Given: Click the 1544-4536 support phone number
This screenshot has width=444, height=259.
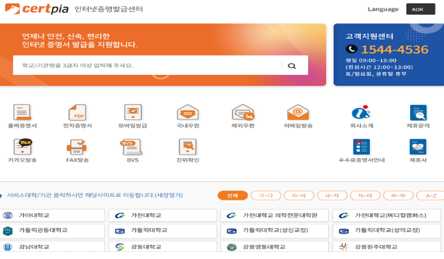Looking at the screenshot, I should point(395,49).
